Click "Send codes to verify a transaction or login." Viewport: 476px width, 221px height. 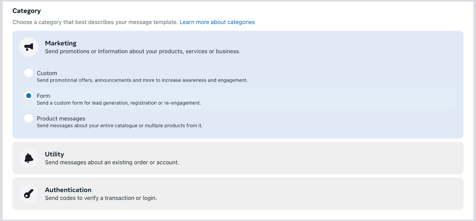coord(101,198)
